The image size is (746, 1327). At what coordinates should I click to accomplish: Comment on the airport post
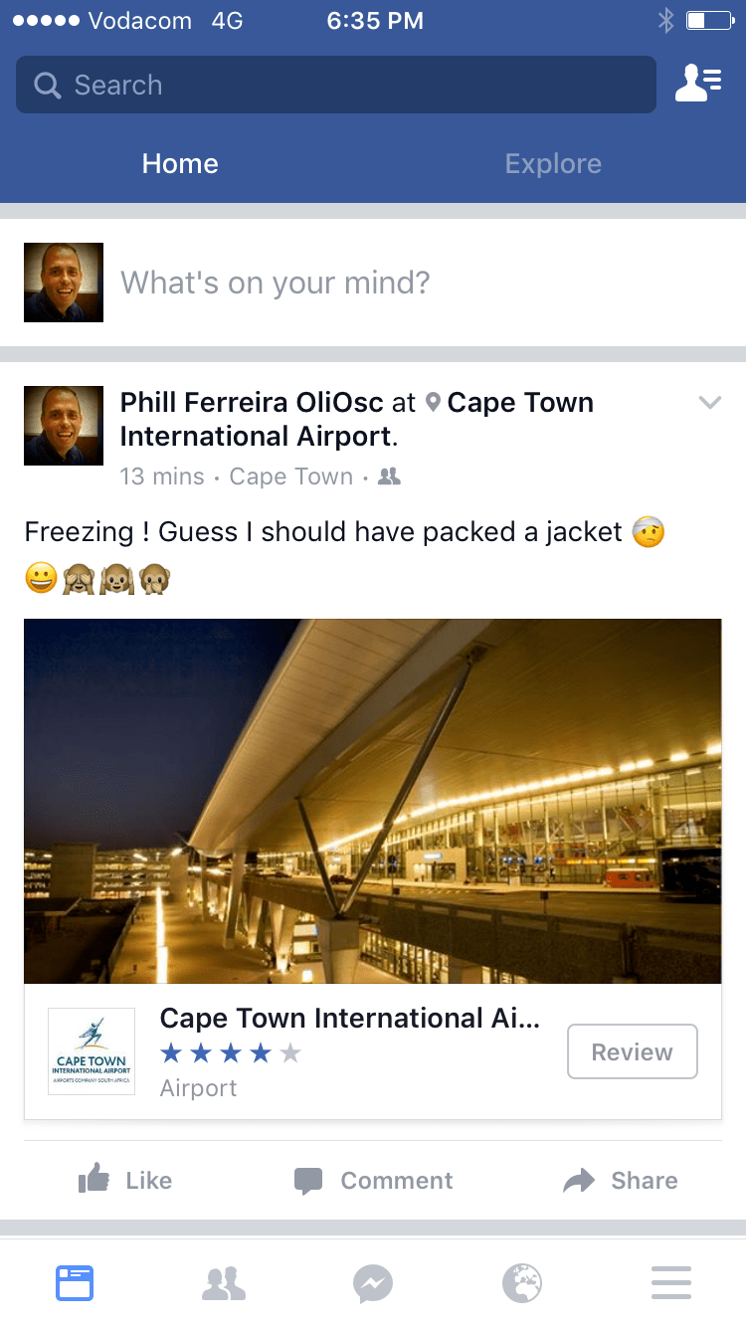click(x=373, y=1181)
